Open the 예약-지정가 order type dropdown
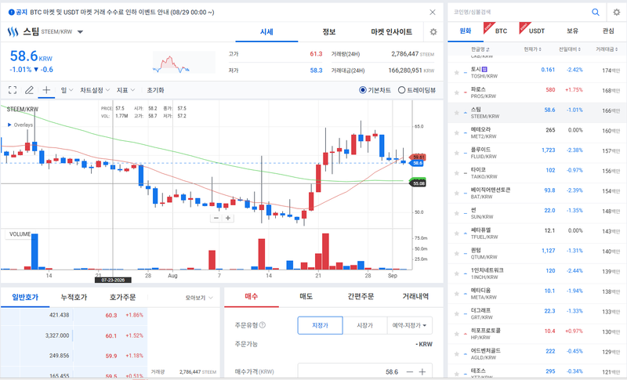627x380 pixels. click(409, 325)
